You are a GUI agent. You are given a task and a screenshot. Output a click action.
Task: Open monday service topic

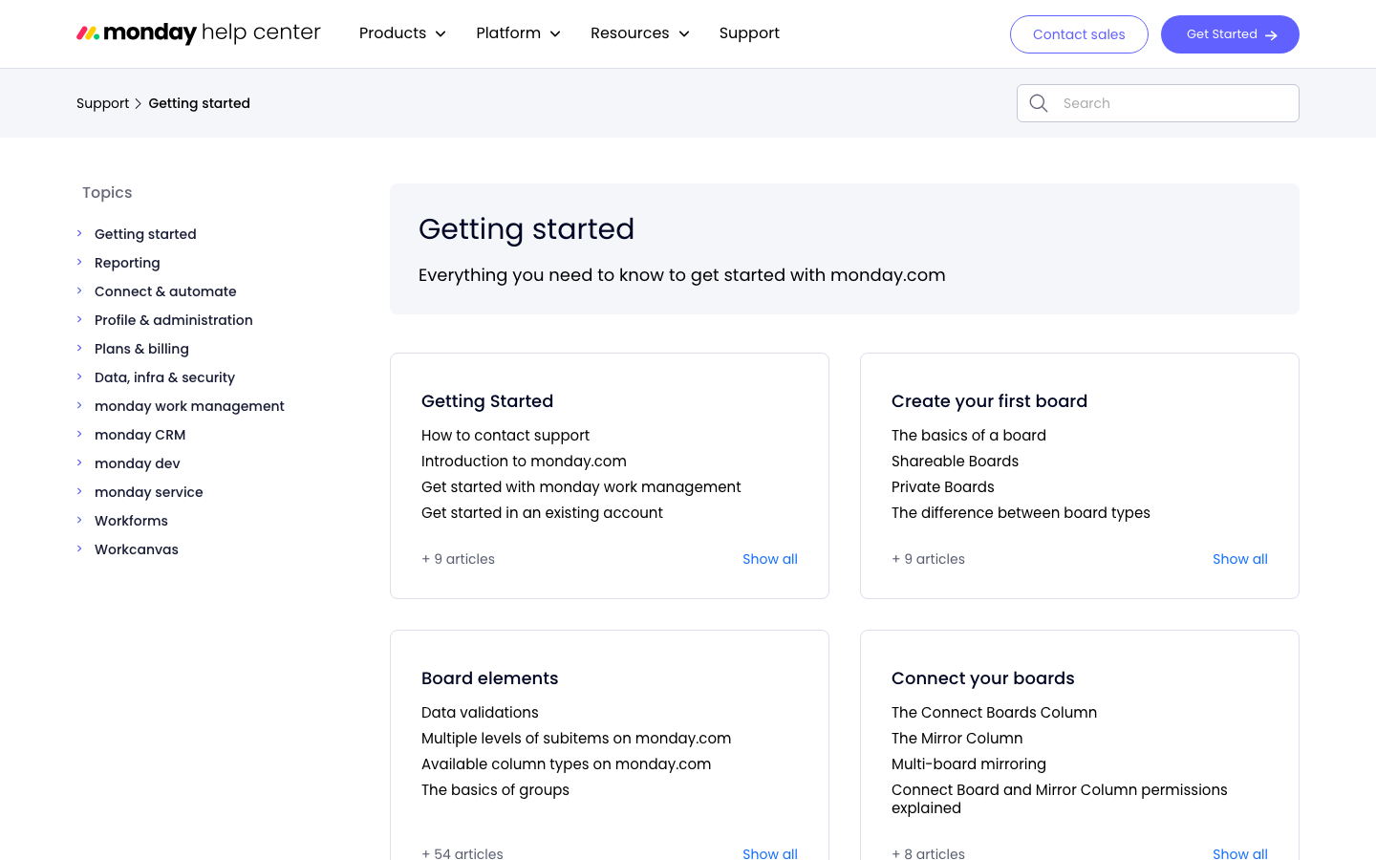pyautogui.click(x=148, y=492)
